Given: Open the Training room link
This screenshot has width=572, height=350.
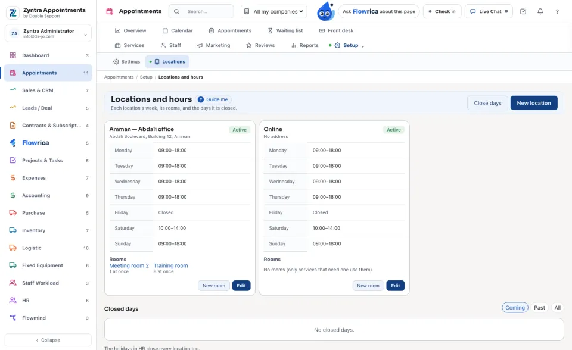Looking at the screenshot, I should pyautogui.click(x=171, y=266).
